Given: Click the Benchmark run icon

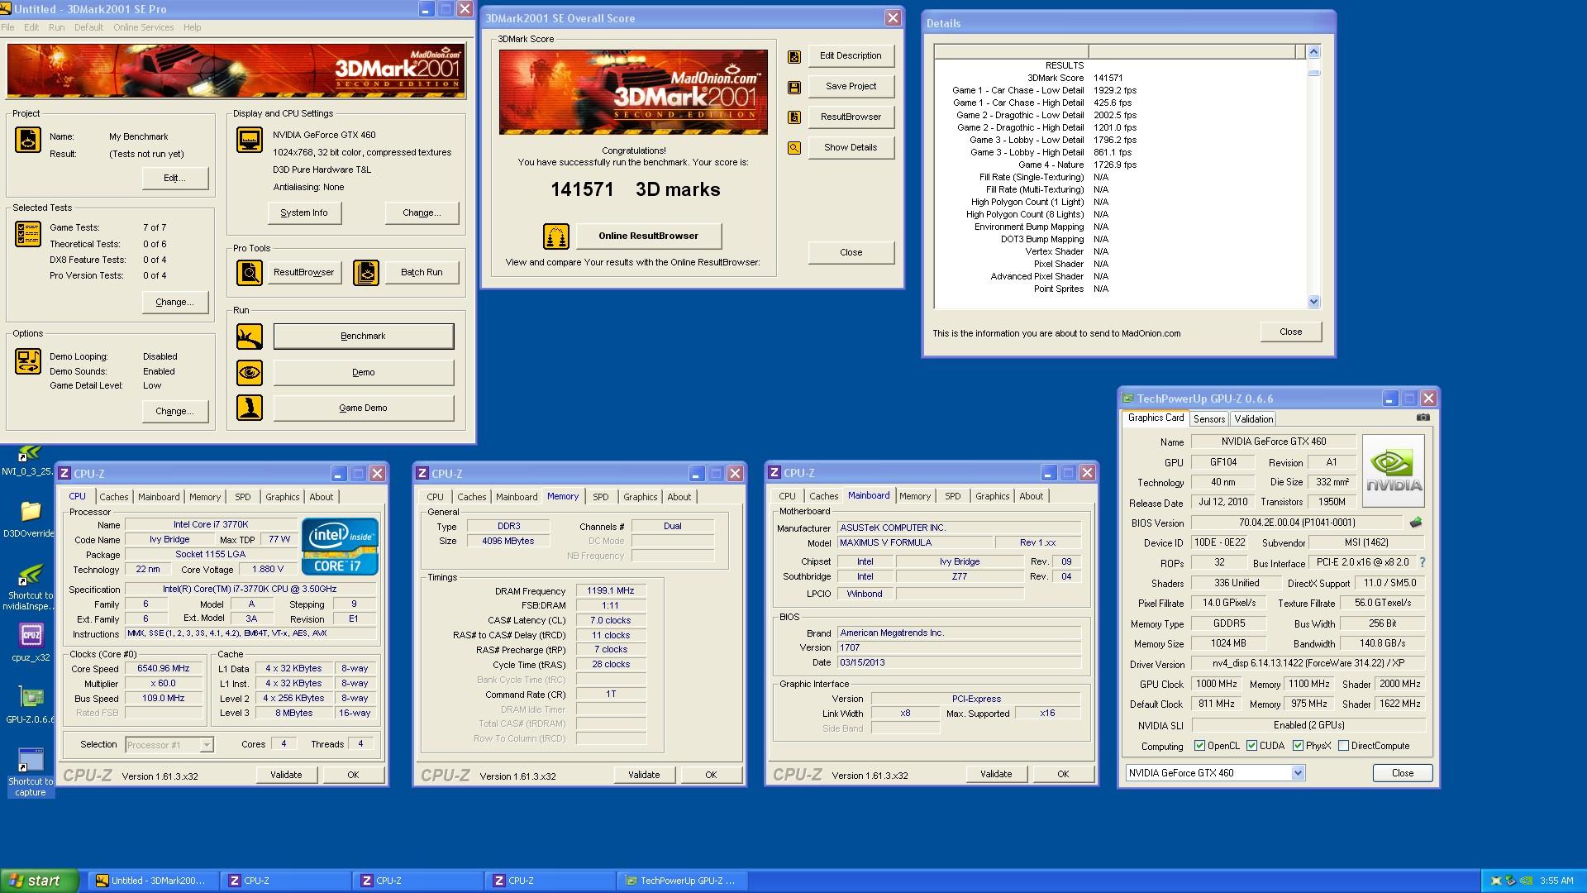Looking at the screenshot, I should tap(250, 337).
